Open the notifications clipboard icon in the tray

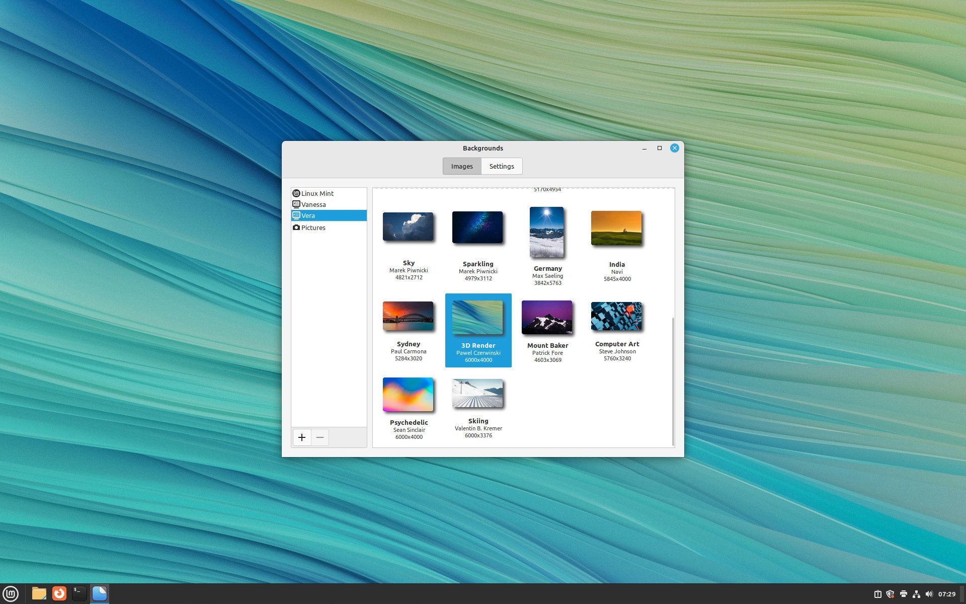pyautogui.click(x=877, y=593)
